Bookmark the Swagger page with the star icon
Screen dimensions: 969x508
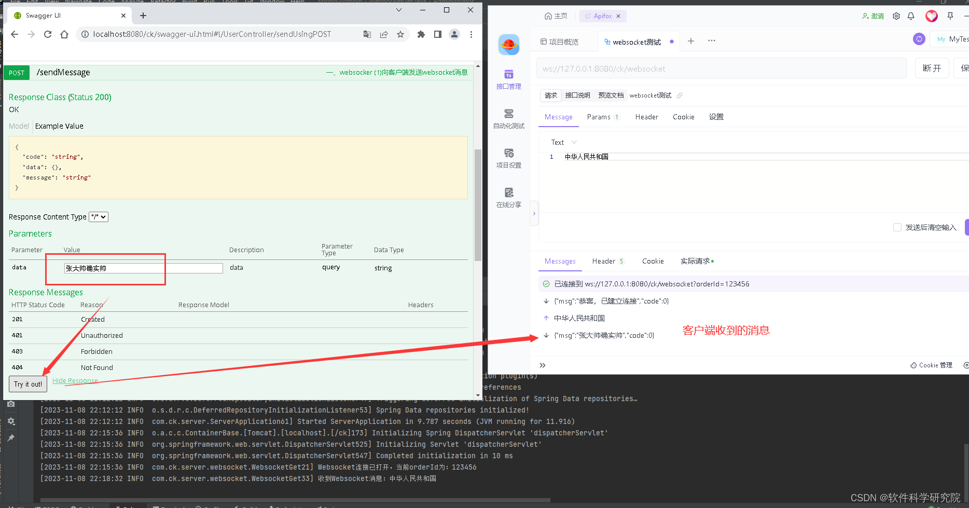(x=400, y=34)
